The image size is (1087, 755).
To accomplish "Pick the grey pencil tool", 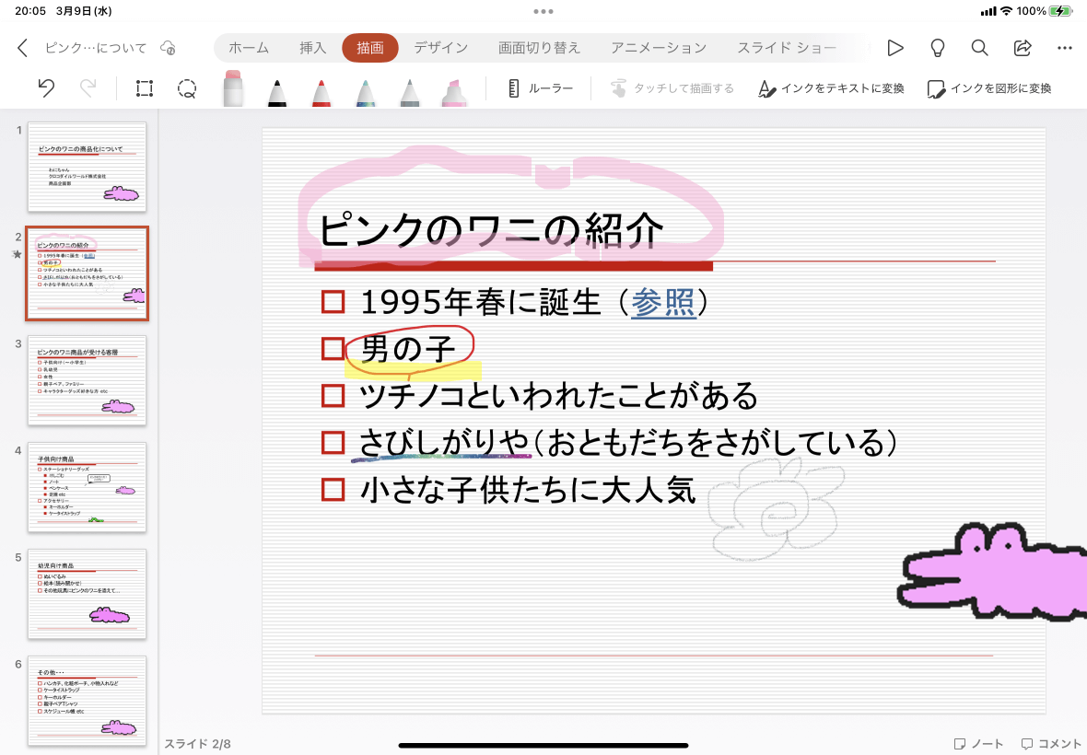I will [x=410, y=92].
